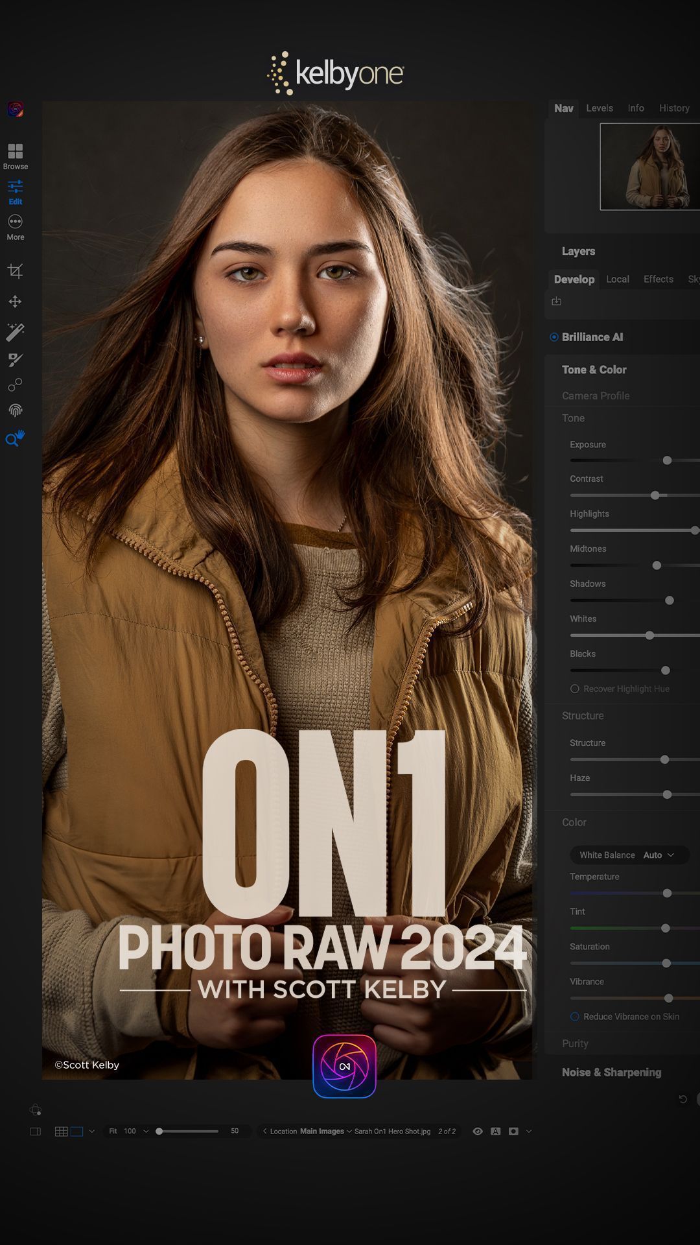This screenshot has width=700, height=1245.
Task: Click the Brilliance AI label
Action: point(592,337)
